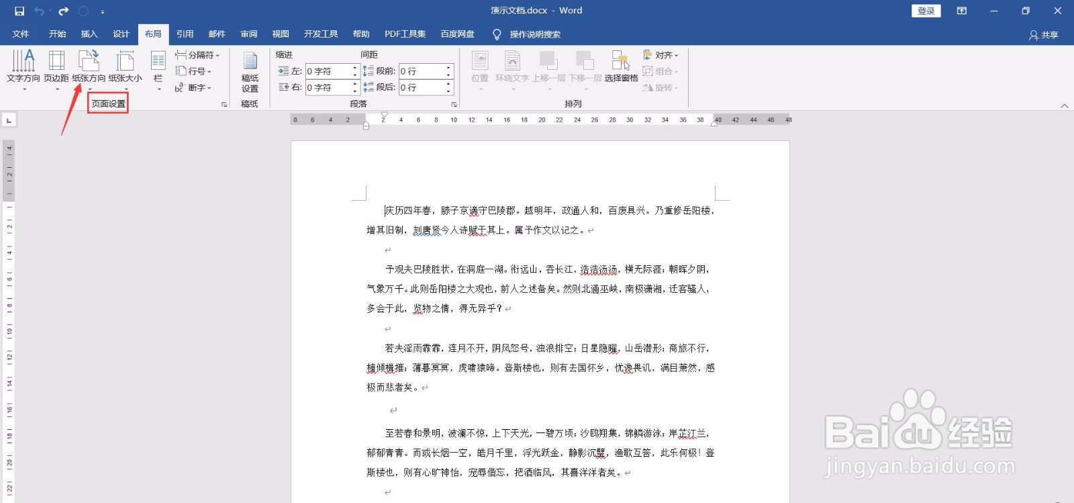The height and width of the screenshot is (503, 1074).
Task: Click the line starting 至若春和景明
Action: tap(548, 433)
